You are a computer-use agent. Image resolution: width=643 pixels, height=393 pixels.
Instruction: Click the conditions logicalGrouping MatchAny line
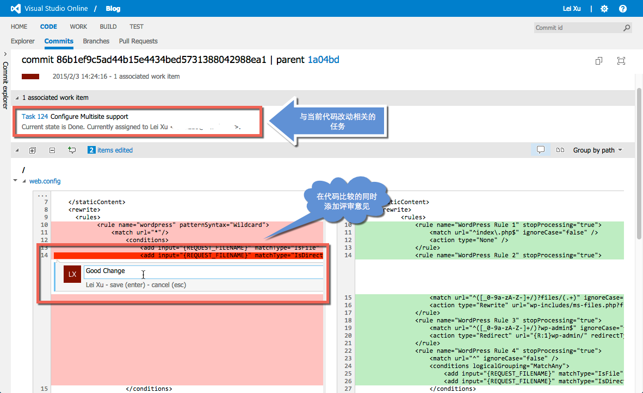point(499,366)
